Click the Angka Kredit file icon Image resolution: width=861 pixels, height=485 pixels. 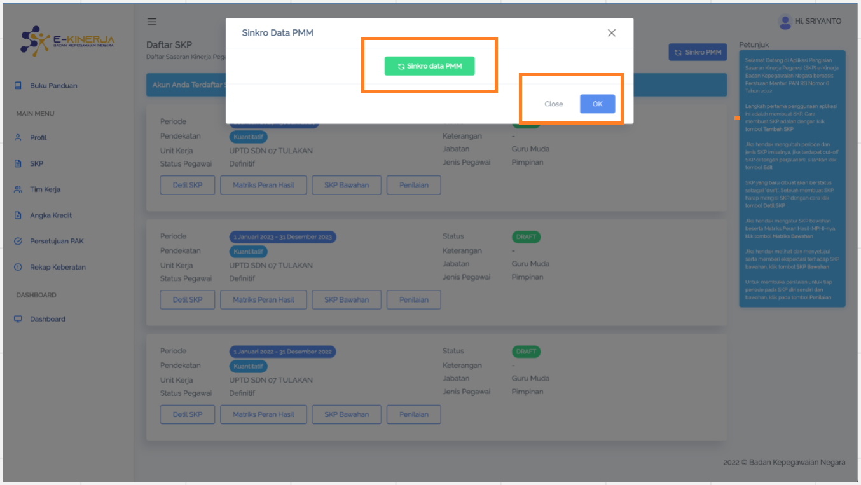click(18, 215)
